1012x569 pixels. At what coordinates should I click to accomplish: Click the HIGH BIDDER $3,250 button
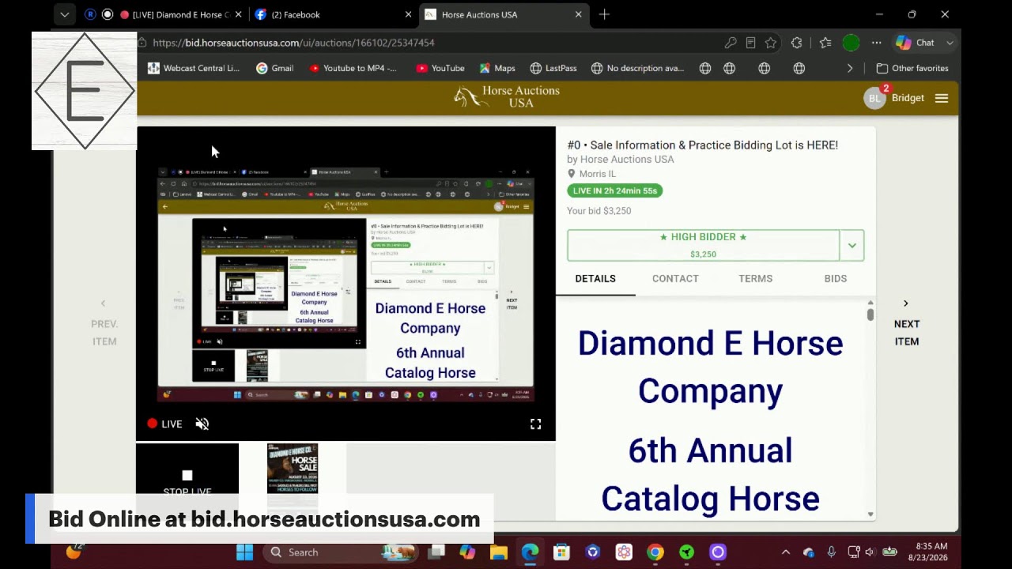click(703, 245)
